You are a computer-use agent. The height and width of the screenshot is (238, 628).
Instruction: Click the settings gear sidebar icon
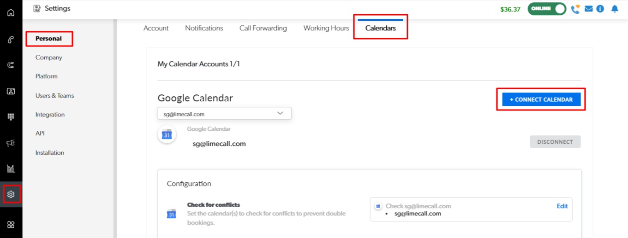click(x=11, y=194)
